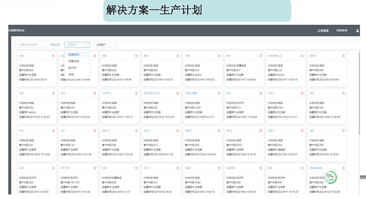Open the 订单管理 menu in the header

pyautogui.click(x=323, y=30)
